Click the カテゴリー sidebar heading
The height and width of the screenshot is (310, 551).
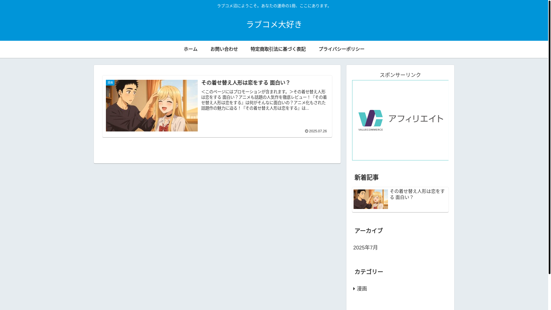(x=369, y=272)
